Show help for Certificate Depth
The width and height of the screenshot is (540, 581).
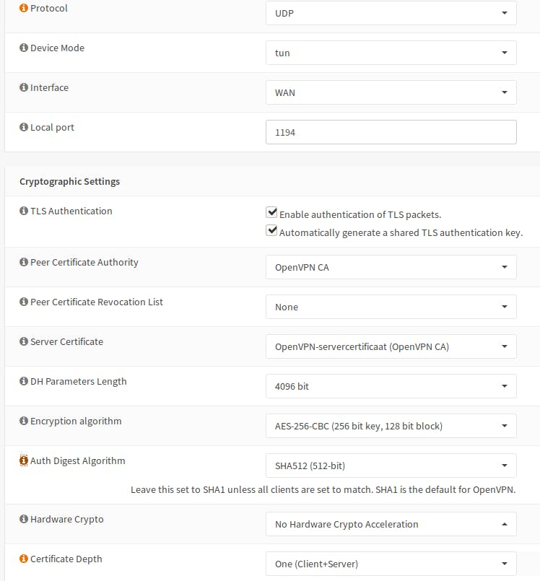pos(24,559)
